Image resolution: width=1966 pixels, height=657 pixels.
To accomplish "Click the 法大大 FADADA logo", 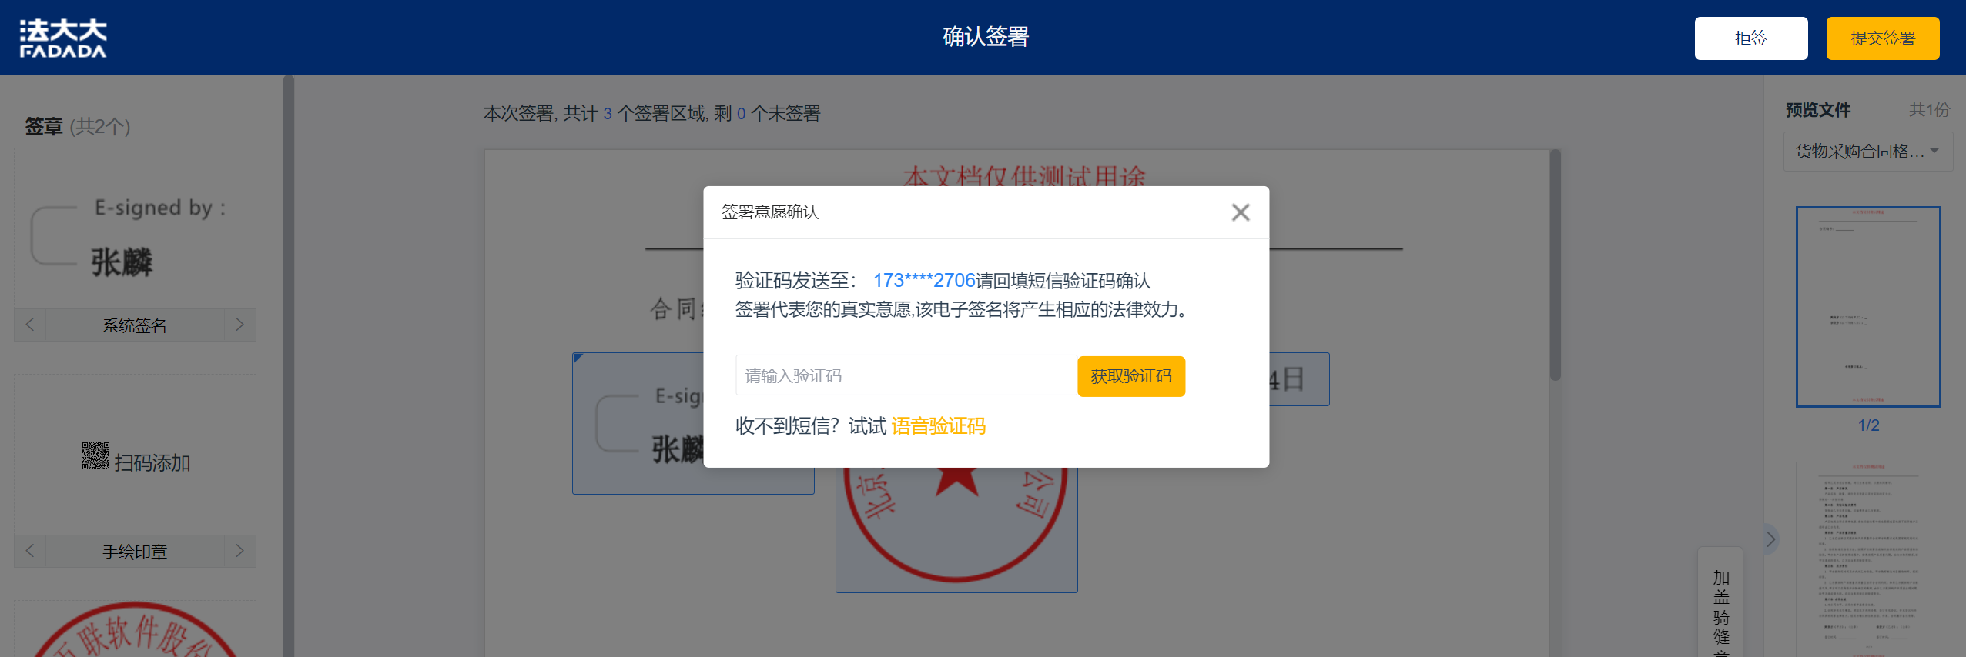I will [x=63, y=38].
